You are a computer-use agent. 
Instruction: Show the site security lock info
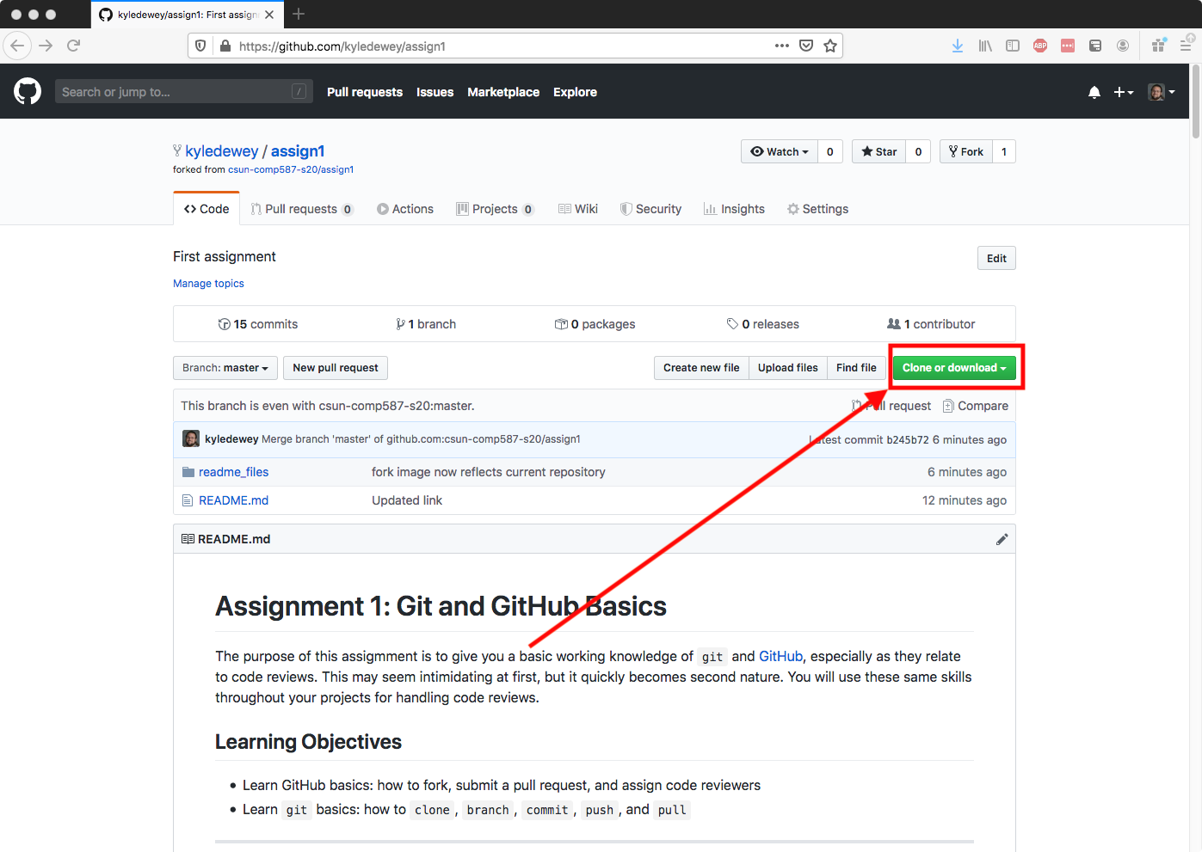pos(225,46)
